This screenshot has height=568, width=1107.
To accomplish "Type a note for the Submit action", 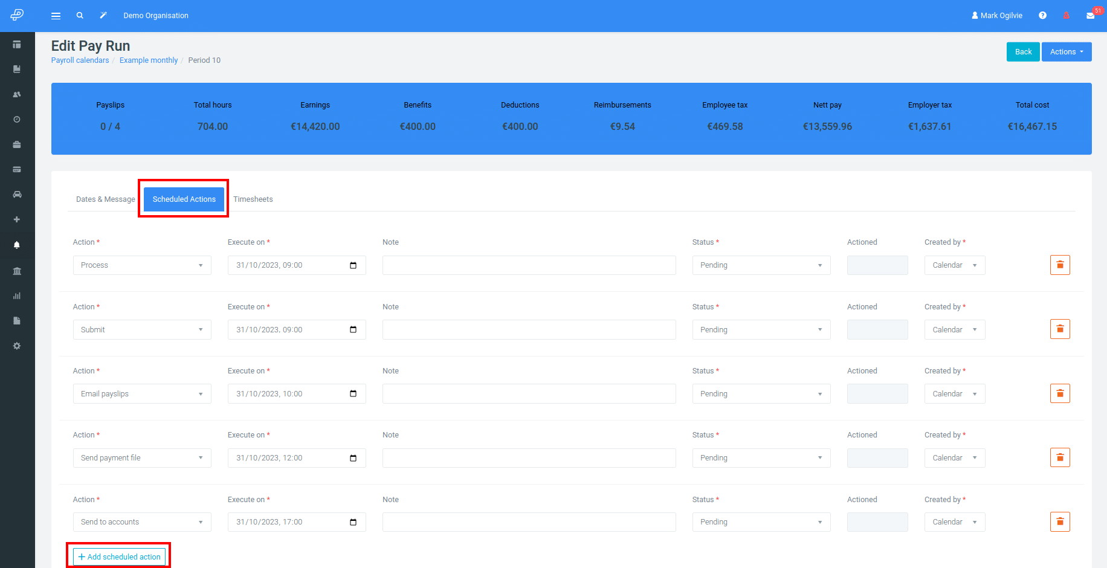I will [x=529, y=329].
